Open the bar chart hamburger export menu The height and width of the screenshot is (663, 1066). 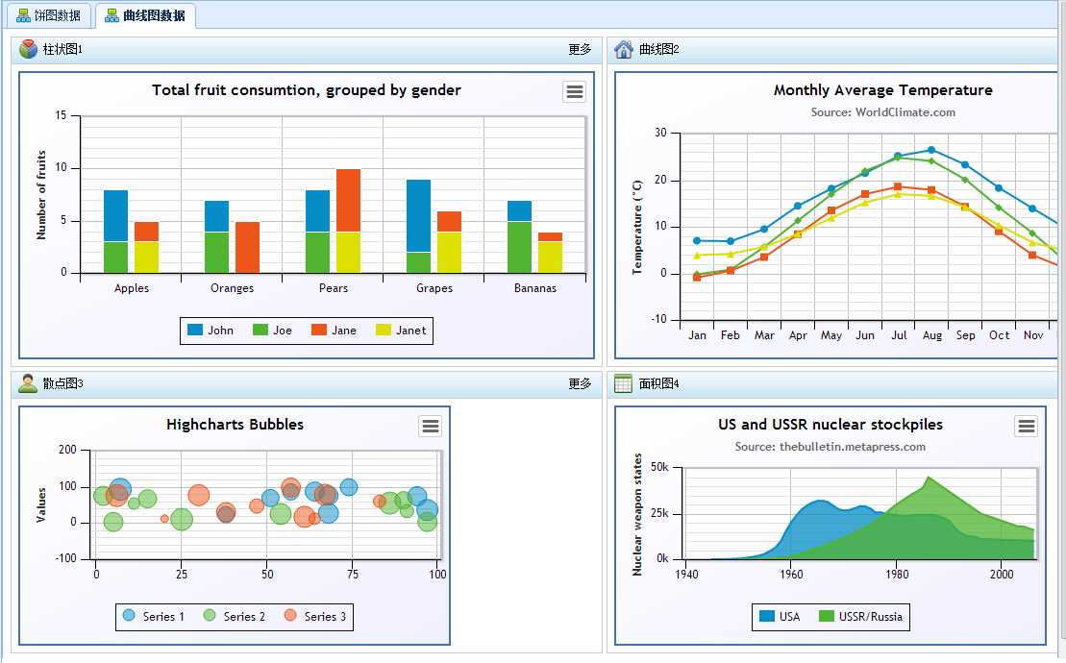[x=575, y=91]
